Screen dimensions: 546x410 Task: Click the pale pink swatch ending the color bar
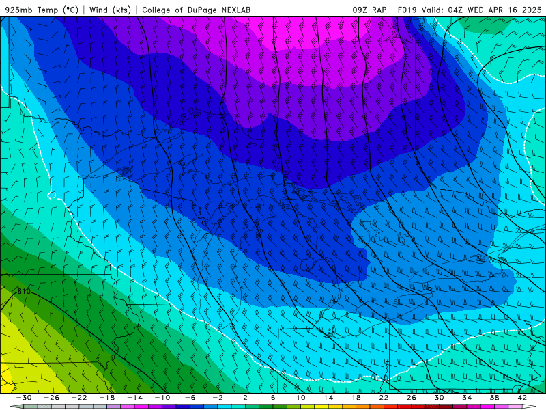coord(515,406)
